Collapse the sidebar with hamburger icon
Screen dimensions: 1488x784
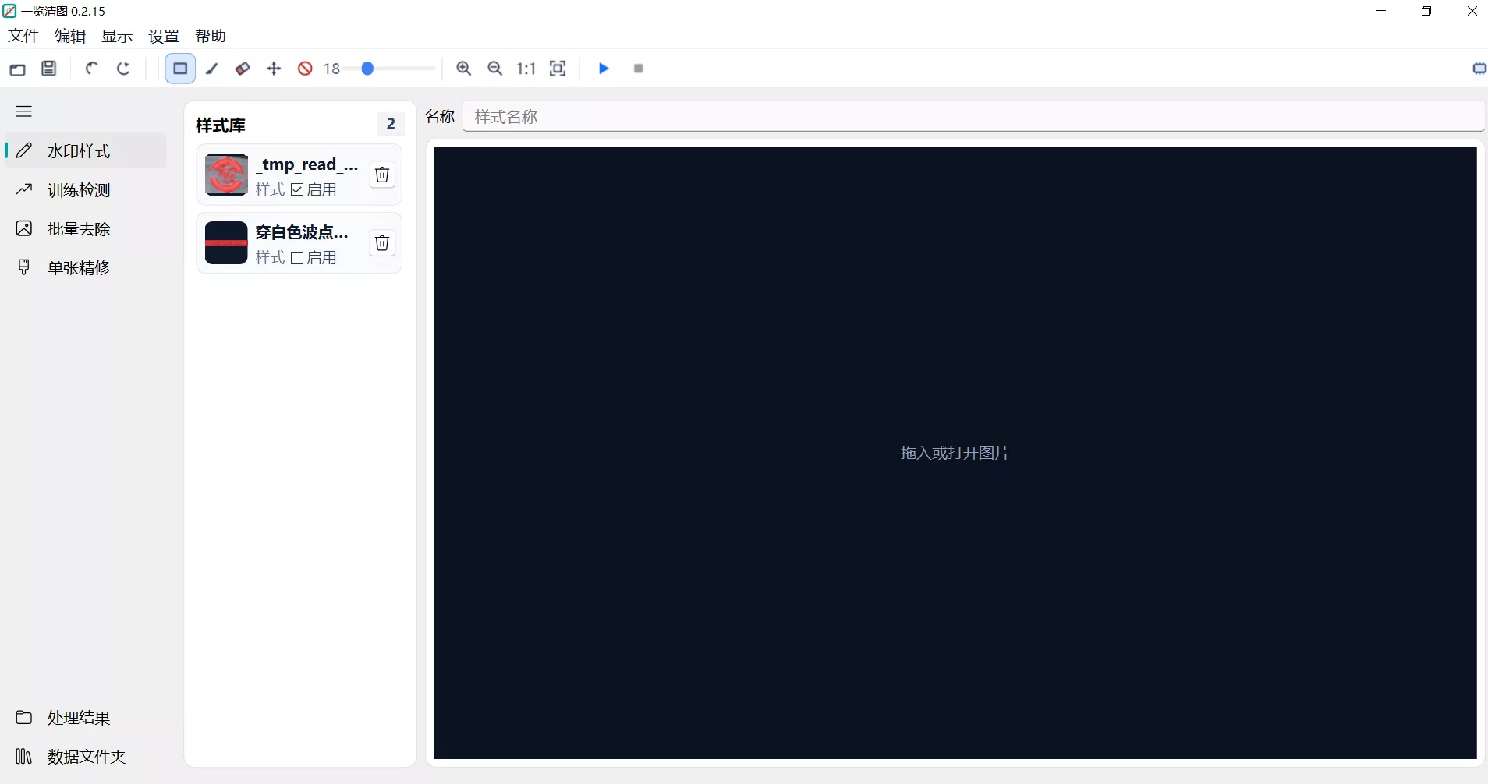click(x=24, y=111)
